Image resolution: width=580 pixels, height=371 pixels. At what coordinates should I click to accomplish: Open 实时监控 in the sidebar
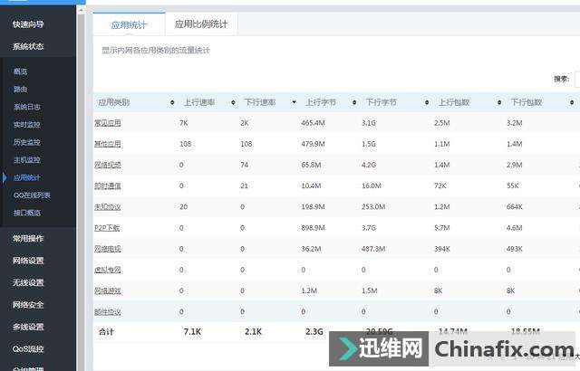(x=26, y=124)
